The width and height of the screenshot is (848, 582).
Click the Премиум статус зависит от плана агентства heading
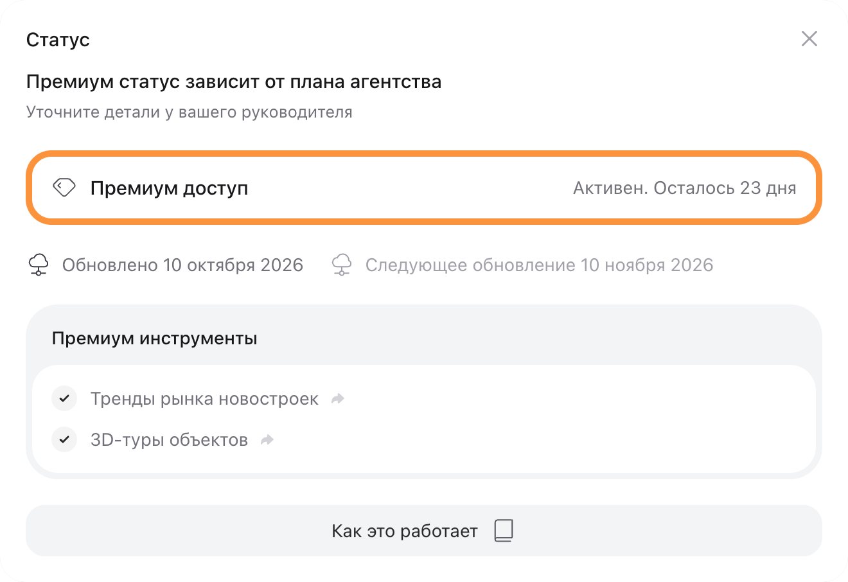234,82
